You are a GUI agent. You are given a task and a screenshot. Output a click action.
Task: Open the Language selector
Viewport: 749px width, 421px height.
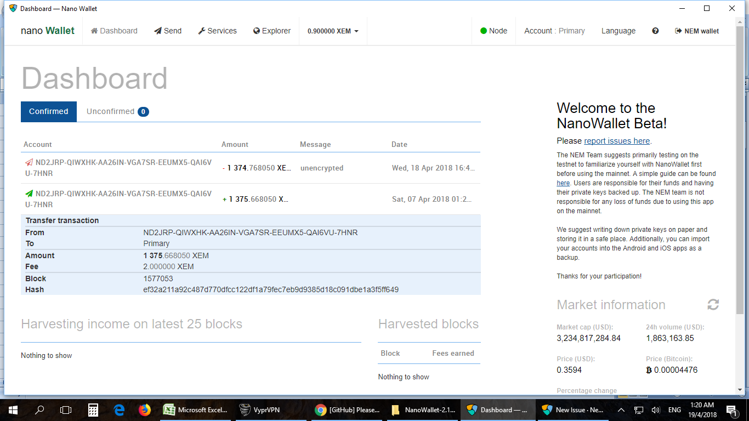point(618,31)
